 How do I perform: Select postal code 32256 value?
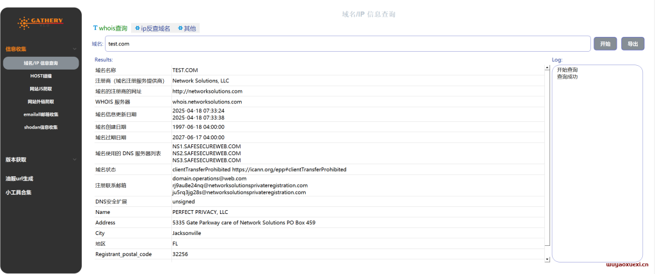[x=180, y=254]
